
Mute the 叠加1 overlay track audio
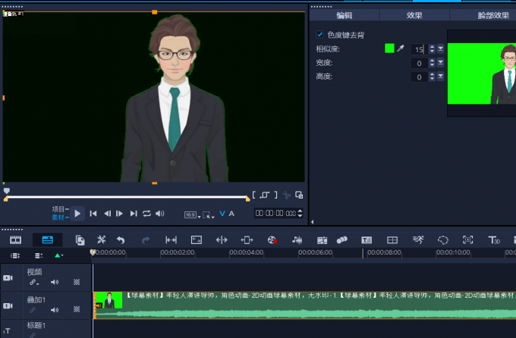click(55, 310)
